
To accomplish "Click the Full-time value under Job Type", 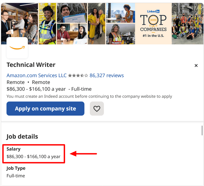I will pos(16,176).
